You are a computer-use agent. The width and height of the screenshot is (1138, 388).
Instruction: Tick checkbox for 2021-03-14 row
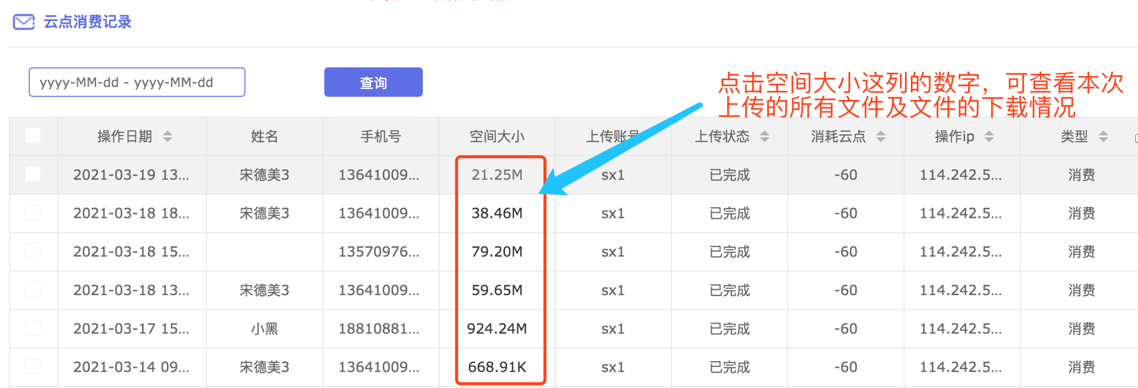point(33,366)
